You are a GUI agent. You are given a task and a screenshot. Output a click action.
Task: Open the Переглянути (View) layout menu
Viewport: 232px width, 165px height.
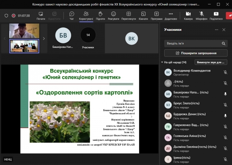click(129, 15)
